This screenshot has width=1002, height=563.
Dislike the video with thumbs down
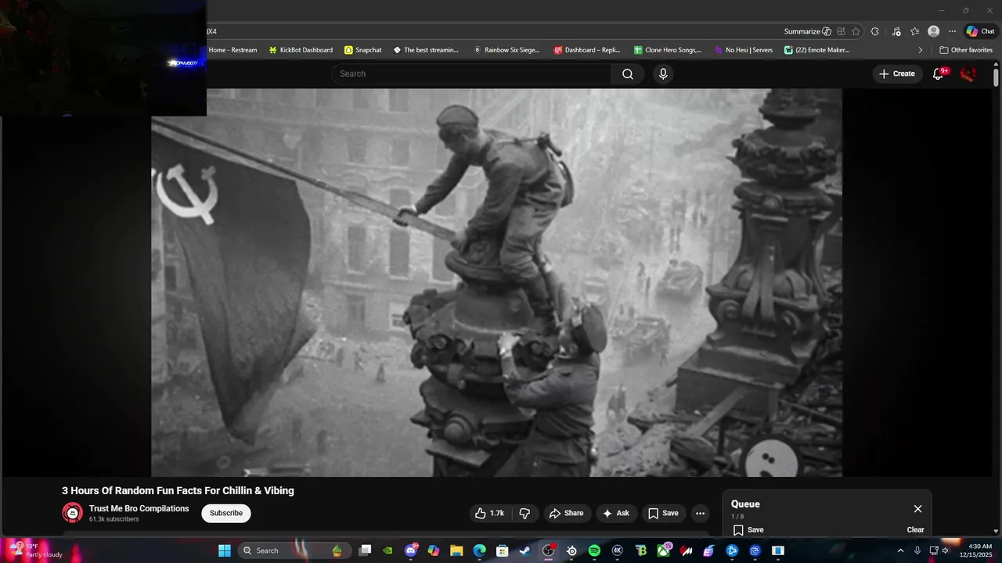pyautogui.click(x=524, y=513)
